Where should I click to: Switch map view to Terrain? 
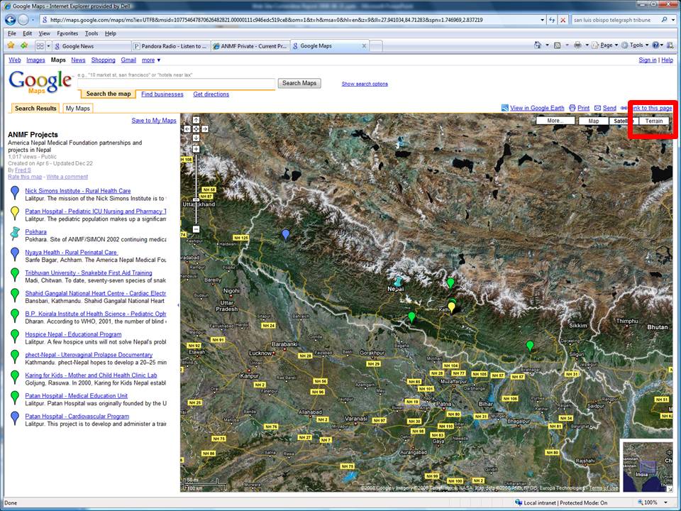tap(654, 121)
